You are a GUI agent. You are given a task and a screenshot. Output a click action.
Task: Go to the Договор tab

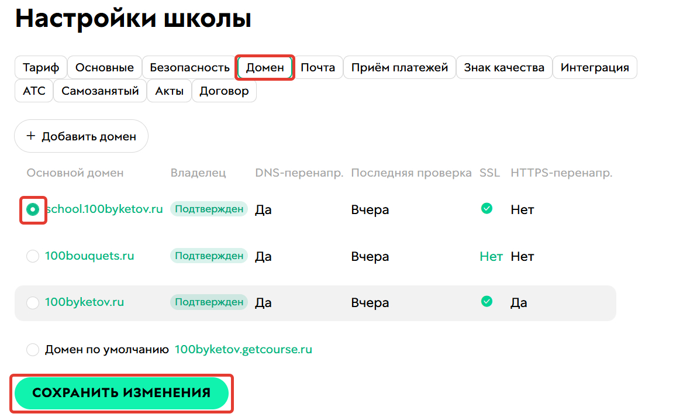(224, 91)
